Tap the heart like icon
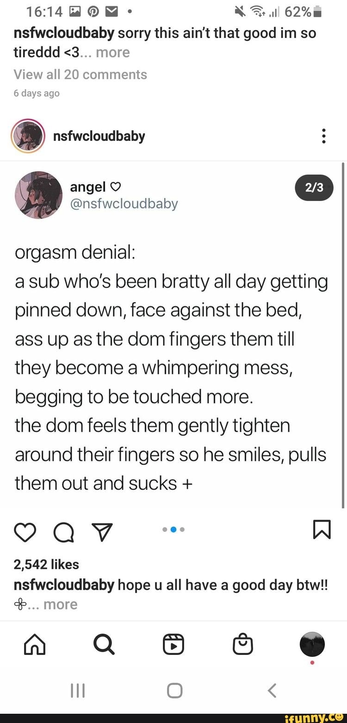The height and width of the screenshot is (723, 347). pyautogui.click(x=25, y=530)
